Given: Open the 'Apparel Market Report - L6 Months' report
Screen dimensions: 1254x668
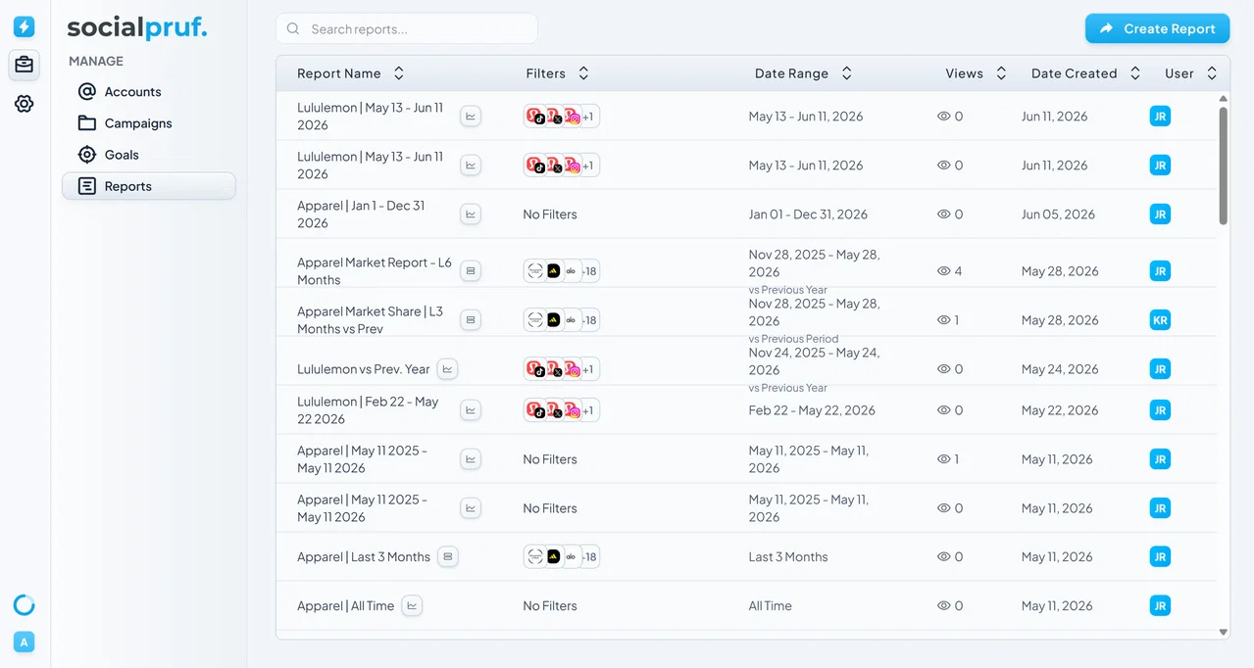Looking at the screenshot, I should [375, 271].
